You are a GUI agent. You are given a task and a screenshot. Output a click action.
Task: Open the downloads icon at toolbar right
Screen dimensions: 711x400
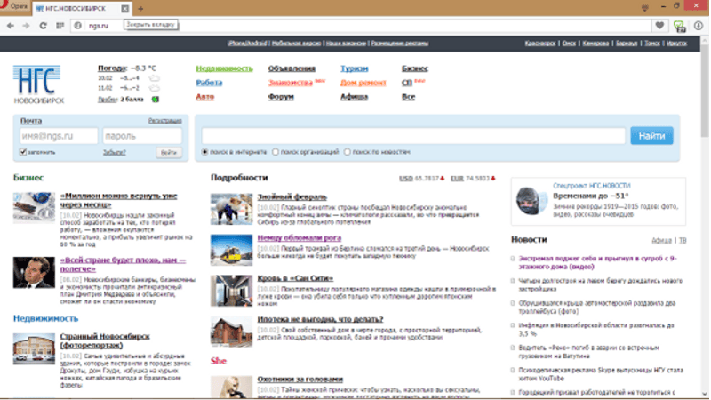tap(699, 26)
